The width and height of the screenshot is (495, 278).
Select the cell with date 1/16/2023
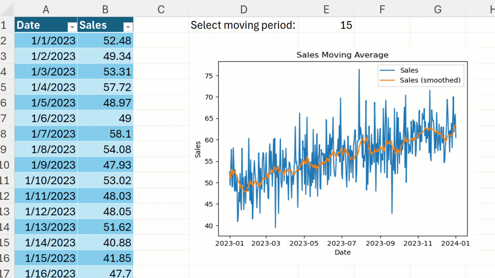46,273
